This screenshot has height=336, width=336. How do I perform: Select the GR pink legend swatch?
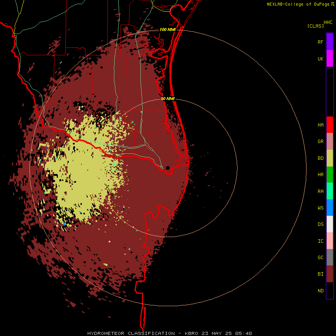(330, 141)
